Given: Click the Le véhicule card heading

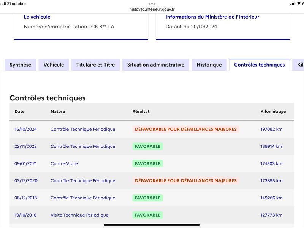Looking at the screenshot, I should 37,17.
